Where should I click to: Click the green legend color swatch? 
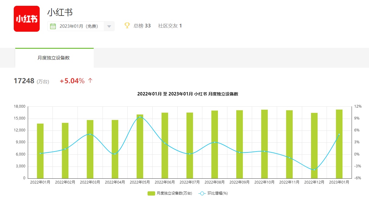pyautogui.click(x=151, y=193)
